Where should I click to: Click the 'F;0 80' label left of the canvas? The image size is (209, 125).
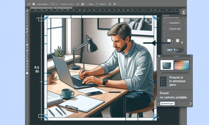[x=37, y=69]
